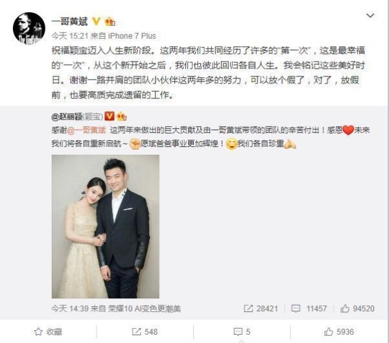Open the 一哥黄斌 username link
The image size is (389, 343).
pos(69,21)
